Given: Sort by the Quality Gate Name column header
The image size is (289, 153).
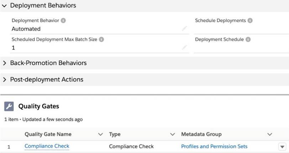Looking at the screenshot, I should pyautogui.click(x=48, y=134).
